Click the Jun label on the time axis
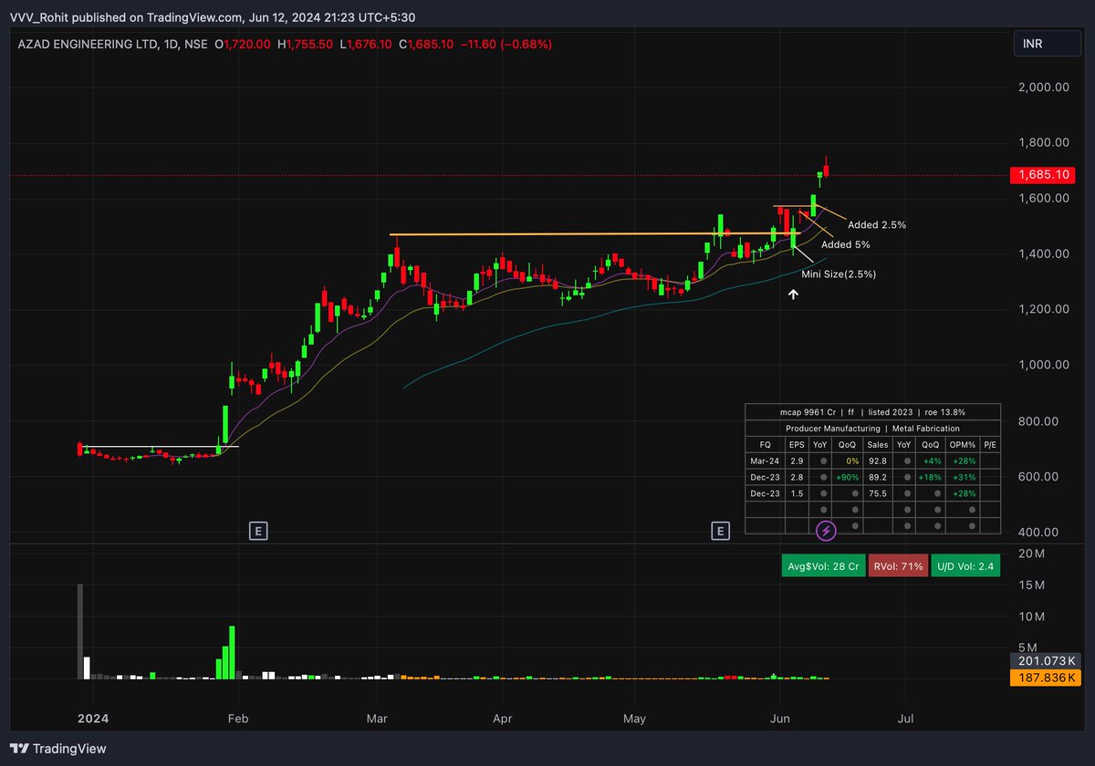The height and width of the screenshot is (766, 1095). pyautogui.click(x=780, y=719)
